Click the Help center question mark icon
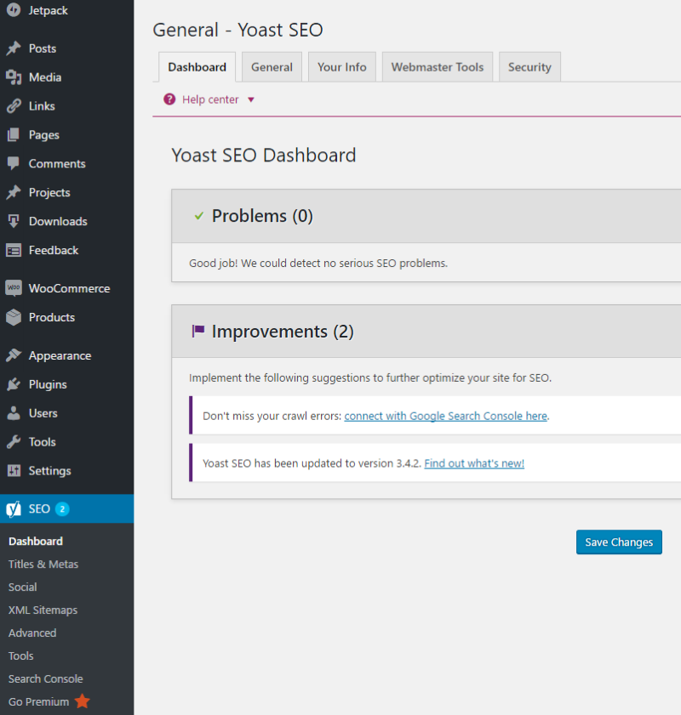This screenshot has height=715, width=681. (169, 99)
